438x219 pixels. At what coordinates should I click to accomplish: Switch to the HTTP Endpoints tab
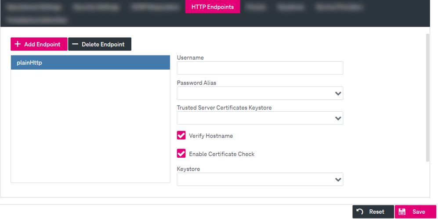point(213,7)
